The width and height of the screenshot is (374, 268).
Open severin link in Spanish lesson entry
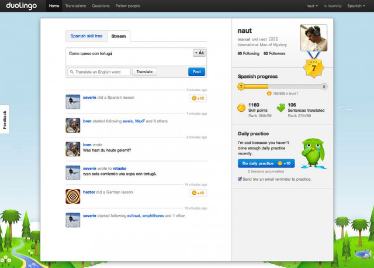pos(89,98)
